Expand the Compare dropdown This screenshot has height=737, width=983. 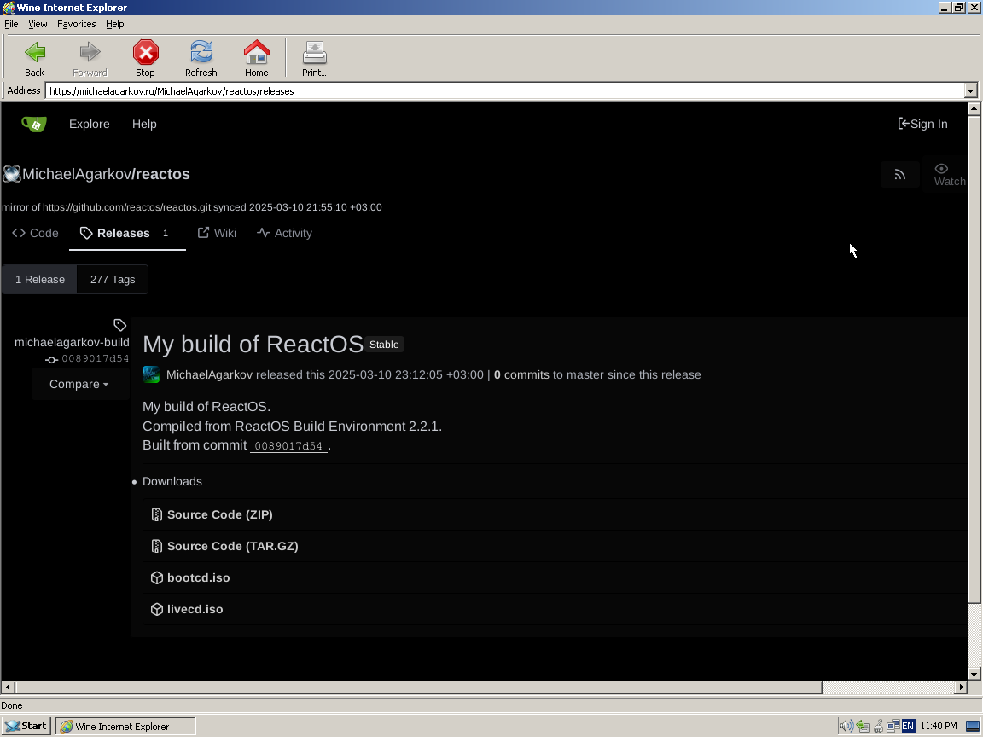click(x=79, y=385)
